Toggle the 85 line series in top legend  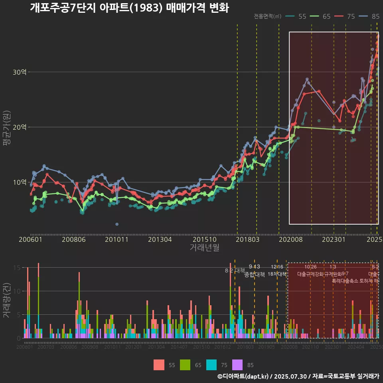[x=369, y=16]
